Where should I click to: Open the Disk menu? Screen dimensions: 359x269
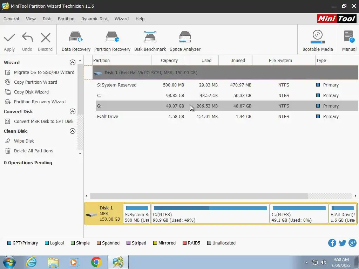pyautogui.click(x=47, y=19)
